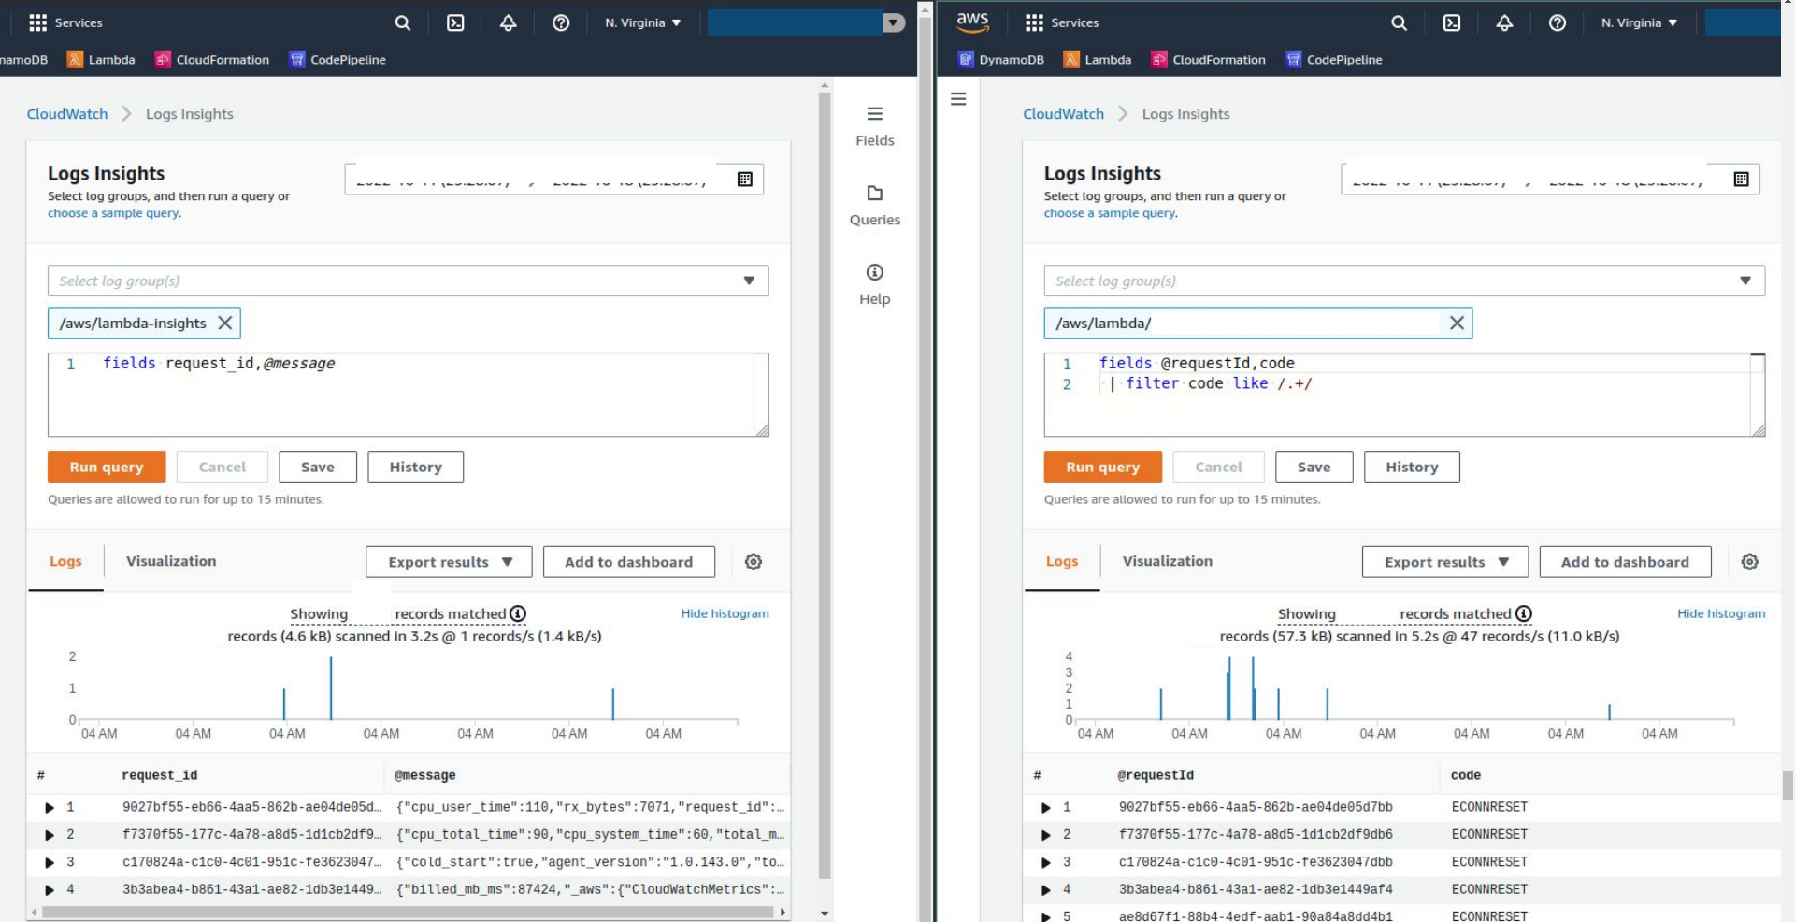This screenshot has height=922, width=1795.
Task: Open Lambda shortcut in left window
Action: point(101,60)
